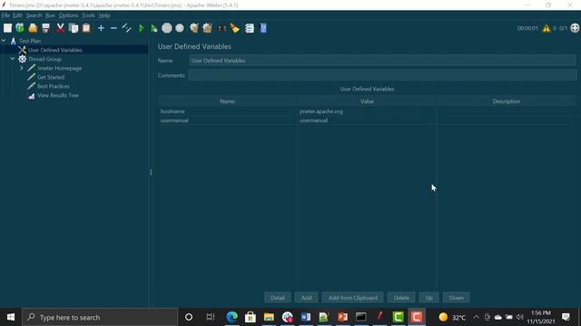Click the Down button
Viewport: 581px width, 326px height.
tap(456, 298)
